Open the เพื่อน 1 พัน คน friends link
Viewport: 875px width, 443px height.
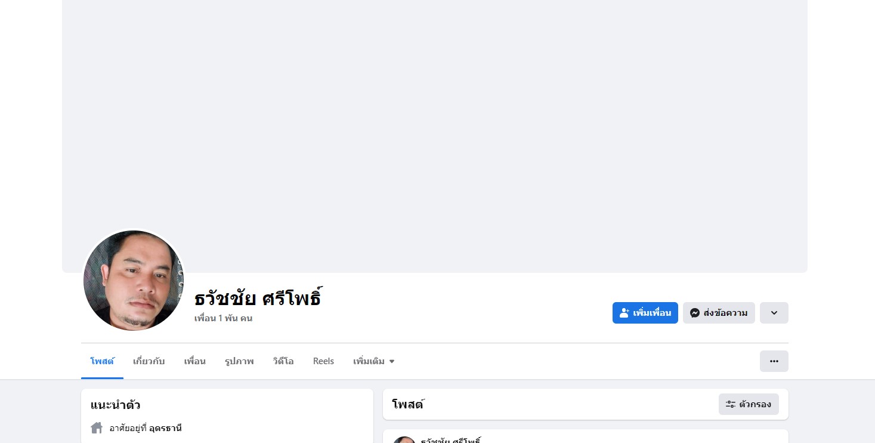click(223, 318)
